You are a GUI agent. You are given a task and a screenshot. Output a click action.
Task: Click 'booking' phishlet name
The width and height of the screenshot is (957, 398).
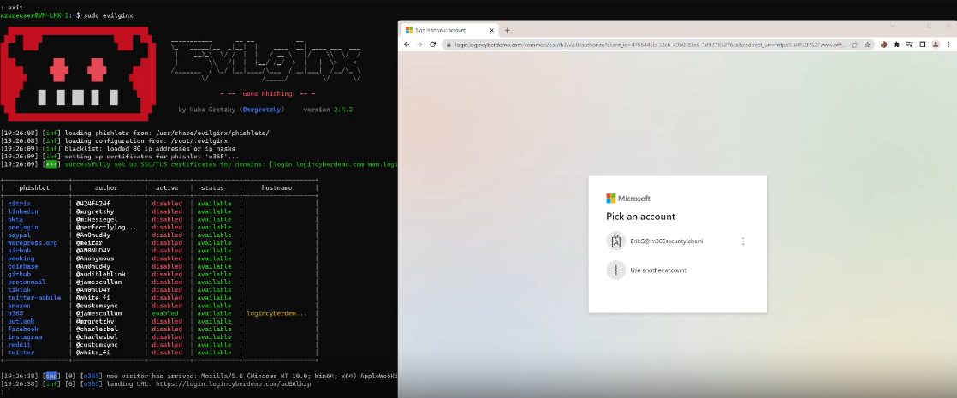[x=21, y=258]
